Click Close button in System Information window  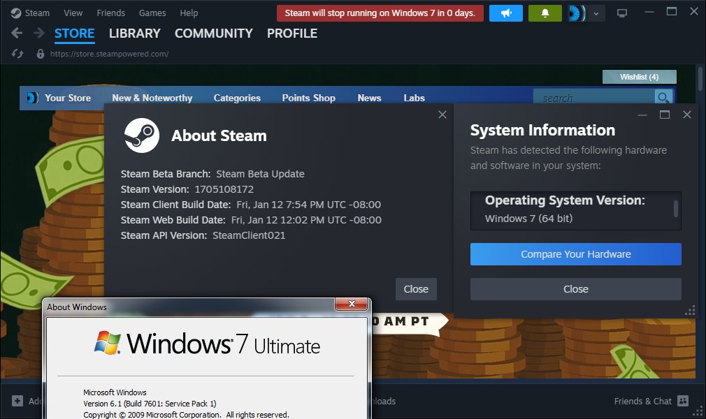click(x=575, y=289)
